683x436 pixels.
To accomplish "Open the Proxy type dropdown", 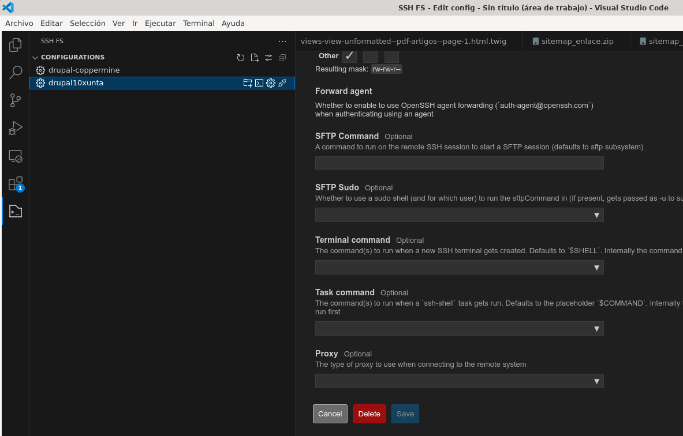I will (459, 381).
